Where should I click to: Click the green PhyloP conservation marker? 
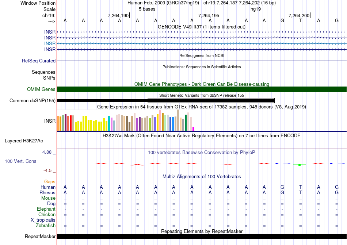(x=300, y=165)
